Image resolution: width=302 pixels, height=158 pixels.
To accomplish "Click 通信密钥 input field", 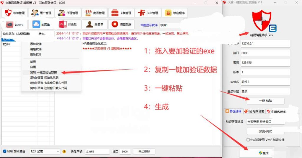I will point(97,152).
